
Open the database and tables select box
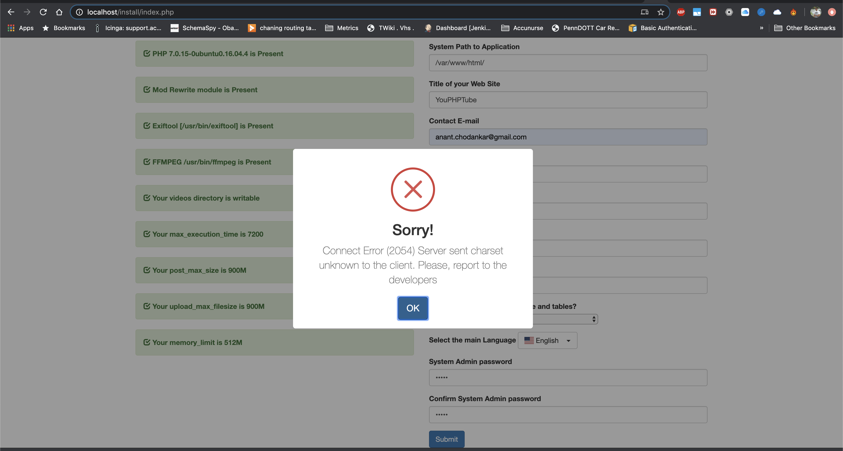[565, 319]
